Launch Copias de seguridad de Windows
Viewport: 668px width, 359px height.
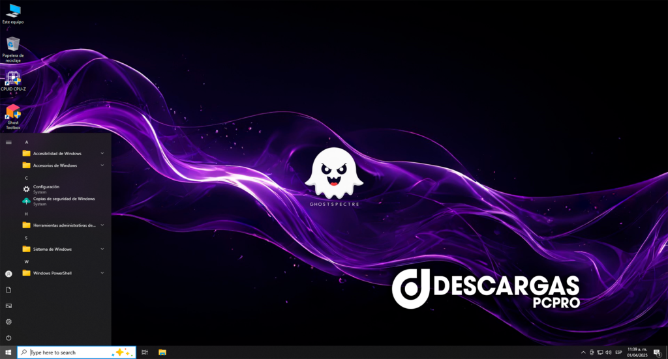63,201
